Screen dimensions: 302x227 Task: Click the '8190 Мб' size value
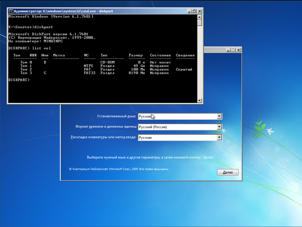(137, 73)
